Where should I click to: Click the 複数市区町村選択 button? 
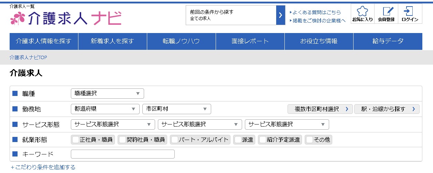pos(320,109)
